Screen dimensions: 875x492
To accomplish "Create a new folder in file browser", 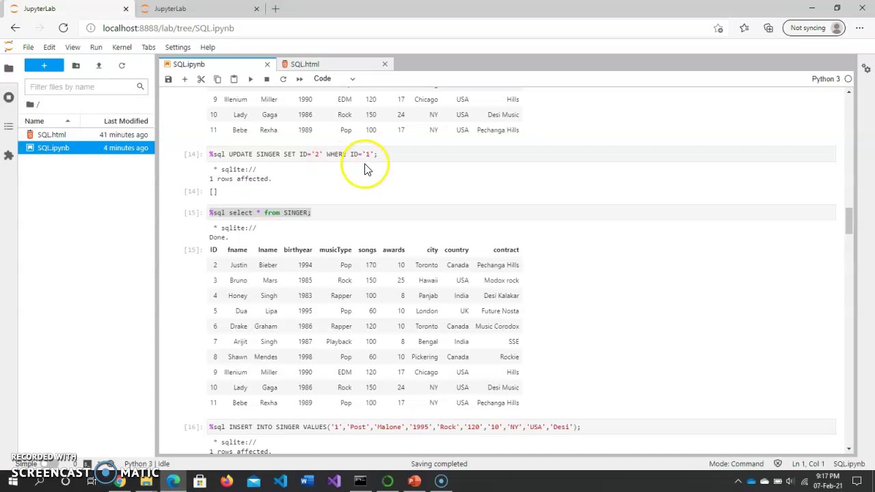I will pyautogui.click(x=76, y=66).
